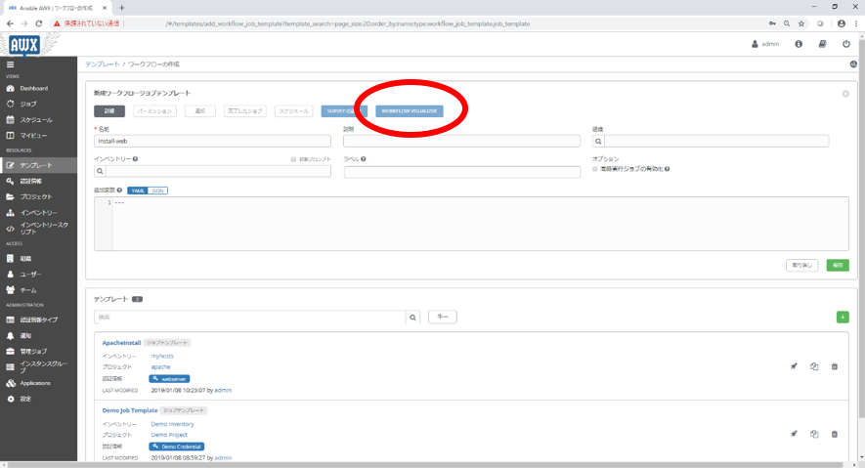This screenshot has width=865, height=468.
Task: Click the template name input field
Action: 210,141
